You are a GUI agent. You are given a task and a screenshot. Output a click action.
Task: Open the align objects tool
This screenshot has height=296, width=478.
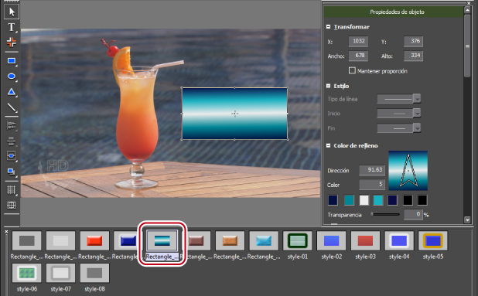12,125
